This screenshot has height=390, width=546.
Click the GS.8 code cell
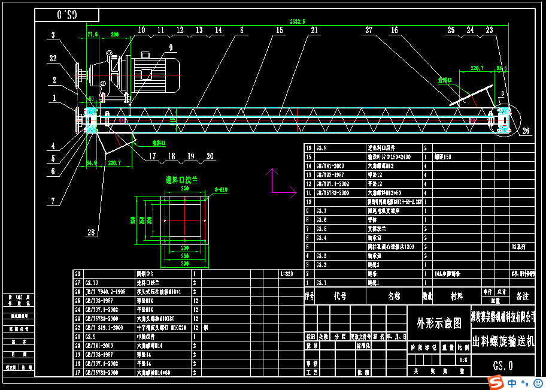click(x=321, y=148)
